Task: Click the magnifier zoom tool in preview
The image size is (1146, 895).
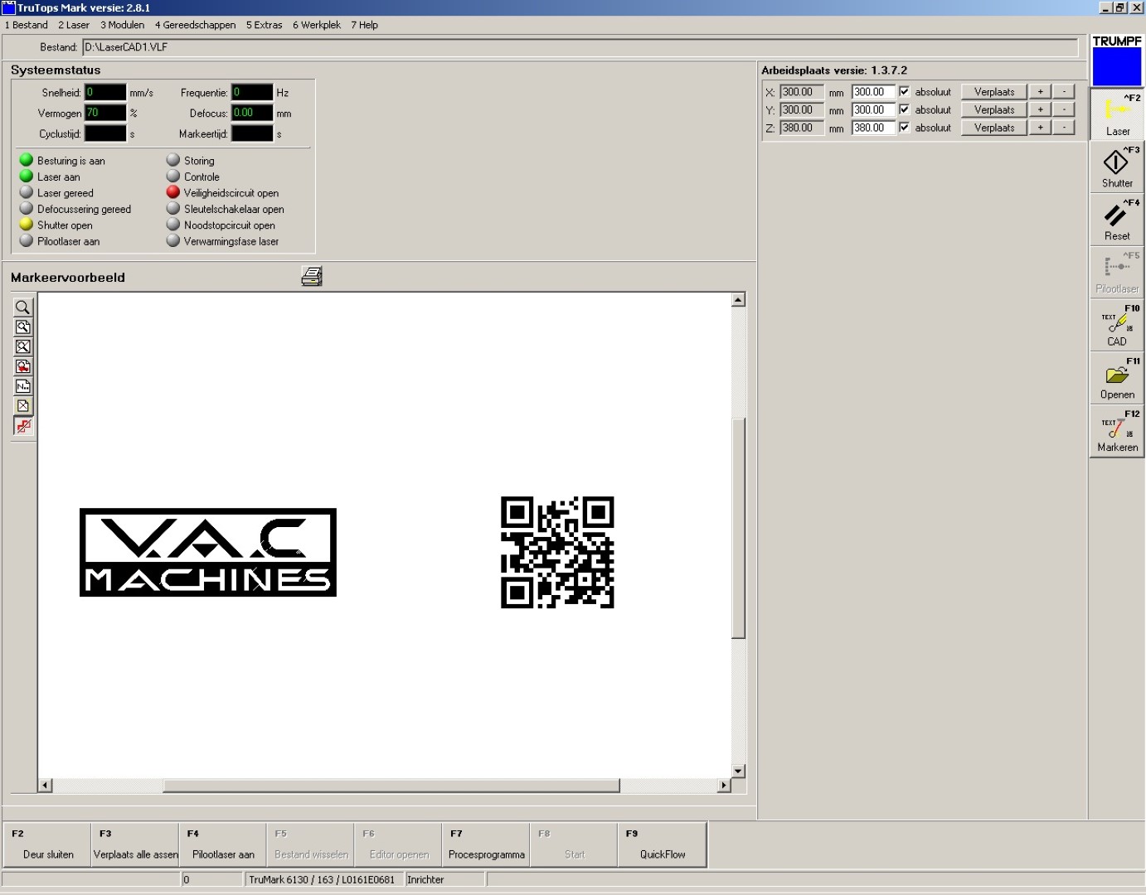Action: [x=23, y=307]
